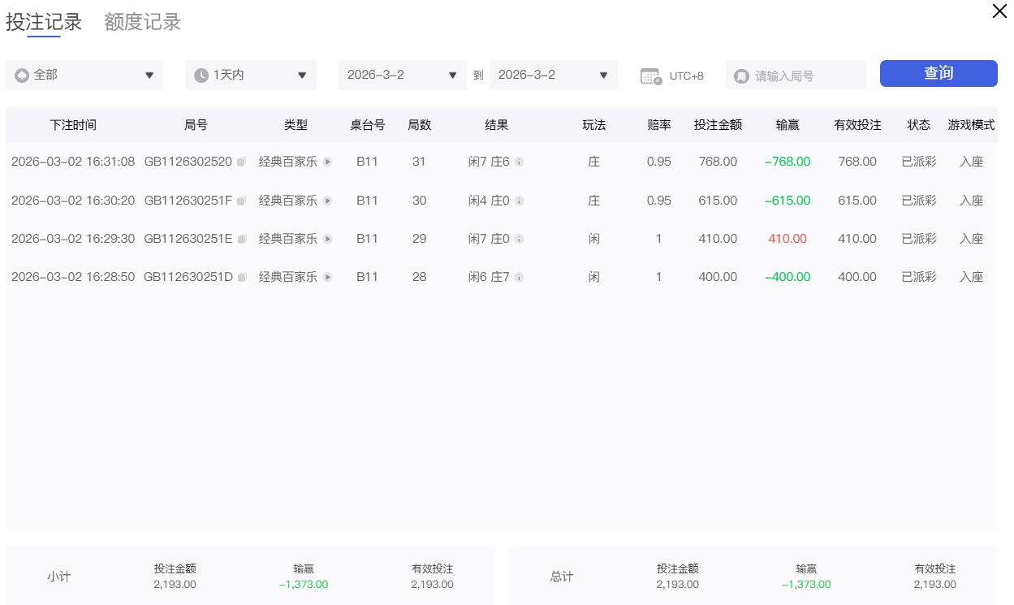Open the start date 2026-3-2 picker
This screenshot has width=1014, height=605.
pos(402,76)
